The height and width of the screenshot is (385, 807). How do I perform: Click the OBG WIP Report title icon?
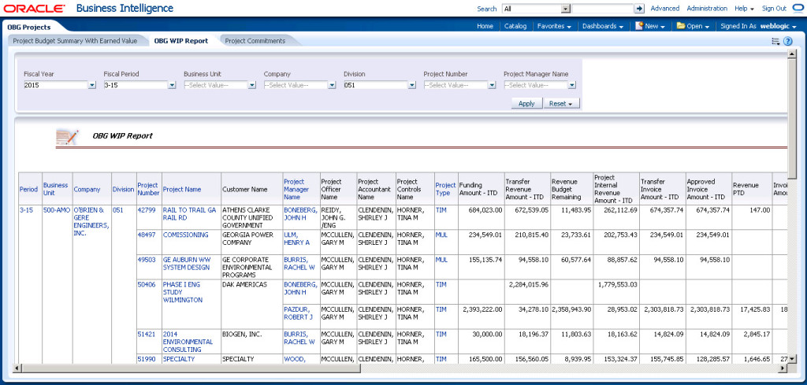pos(67,137)
